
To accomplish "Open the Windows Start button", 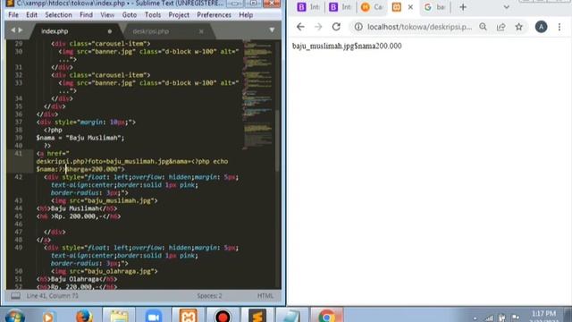I will click(x=14, y=316).
